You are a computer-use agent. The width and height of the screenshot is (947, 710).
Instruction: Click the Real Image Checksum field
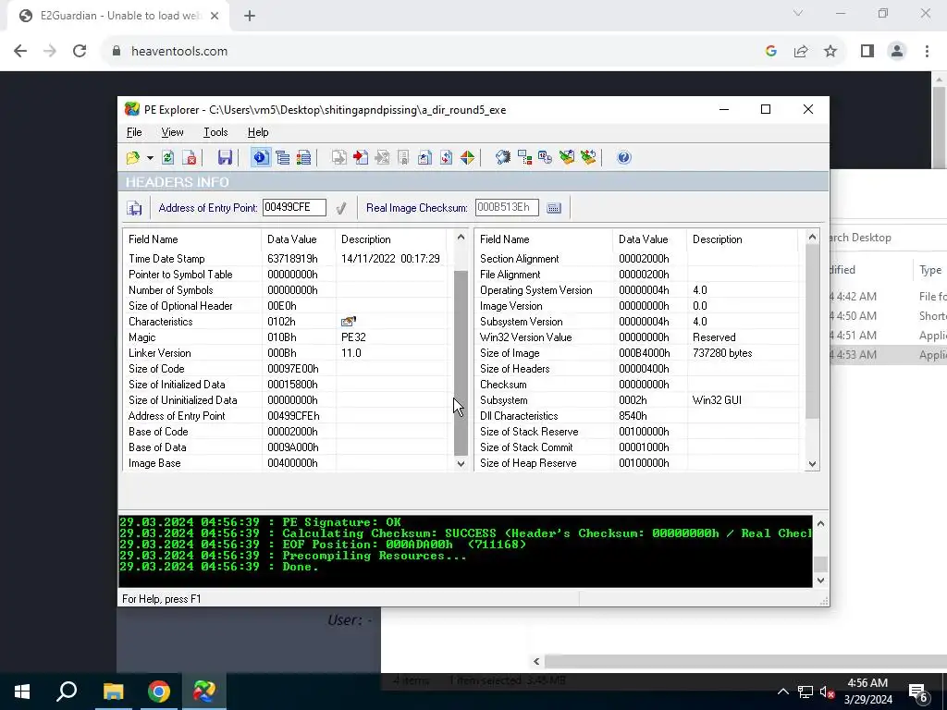point(507,208)
